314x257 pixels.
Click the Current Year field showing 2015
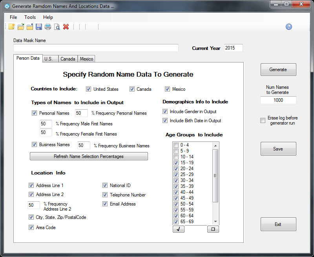click(233, 48)
